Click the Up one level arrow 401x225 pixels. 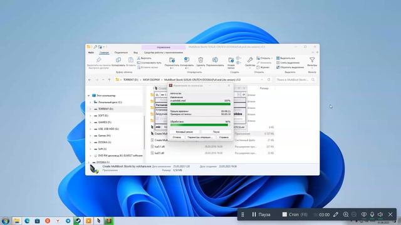pos(109,80)
